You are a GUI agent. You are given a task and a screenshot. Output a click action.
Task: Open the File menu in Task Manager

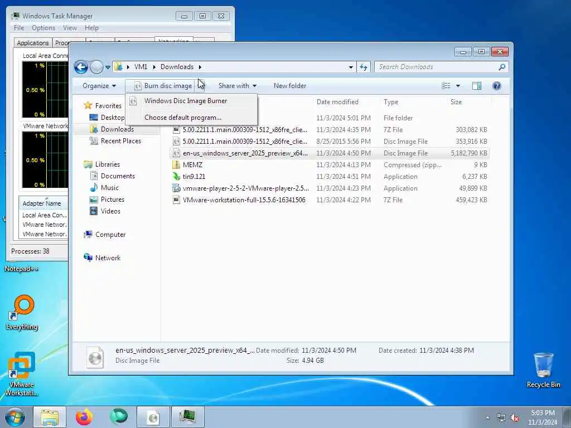pyautogui.click(x=19, y=28)
